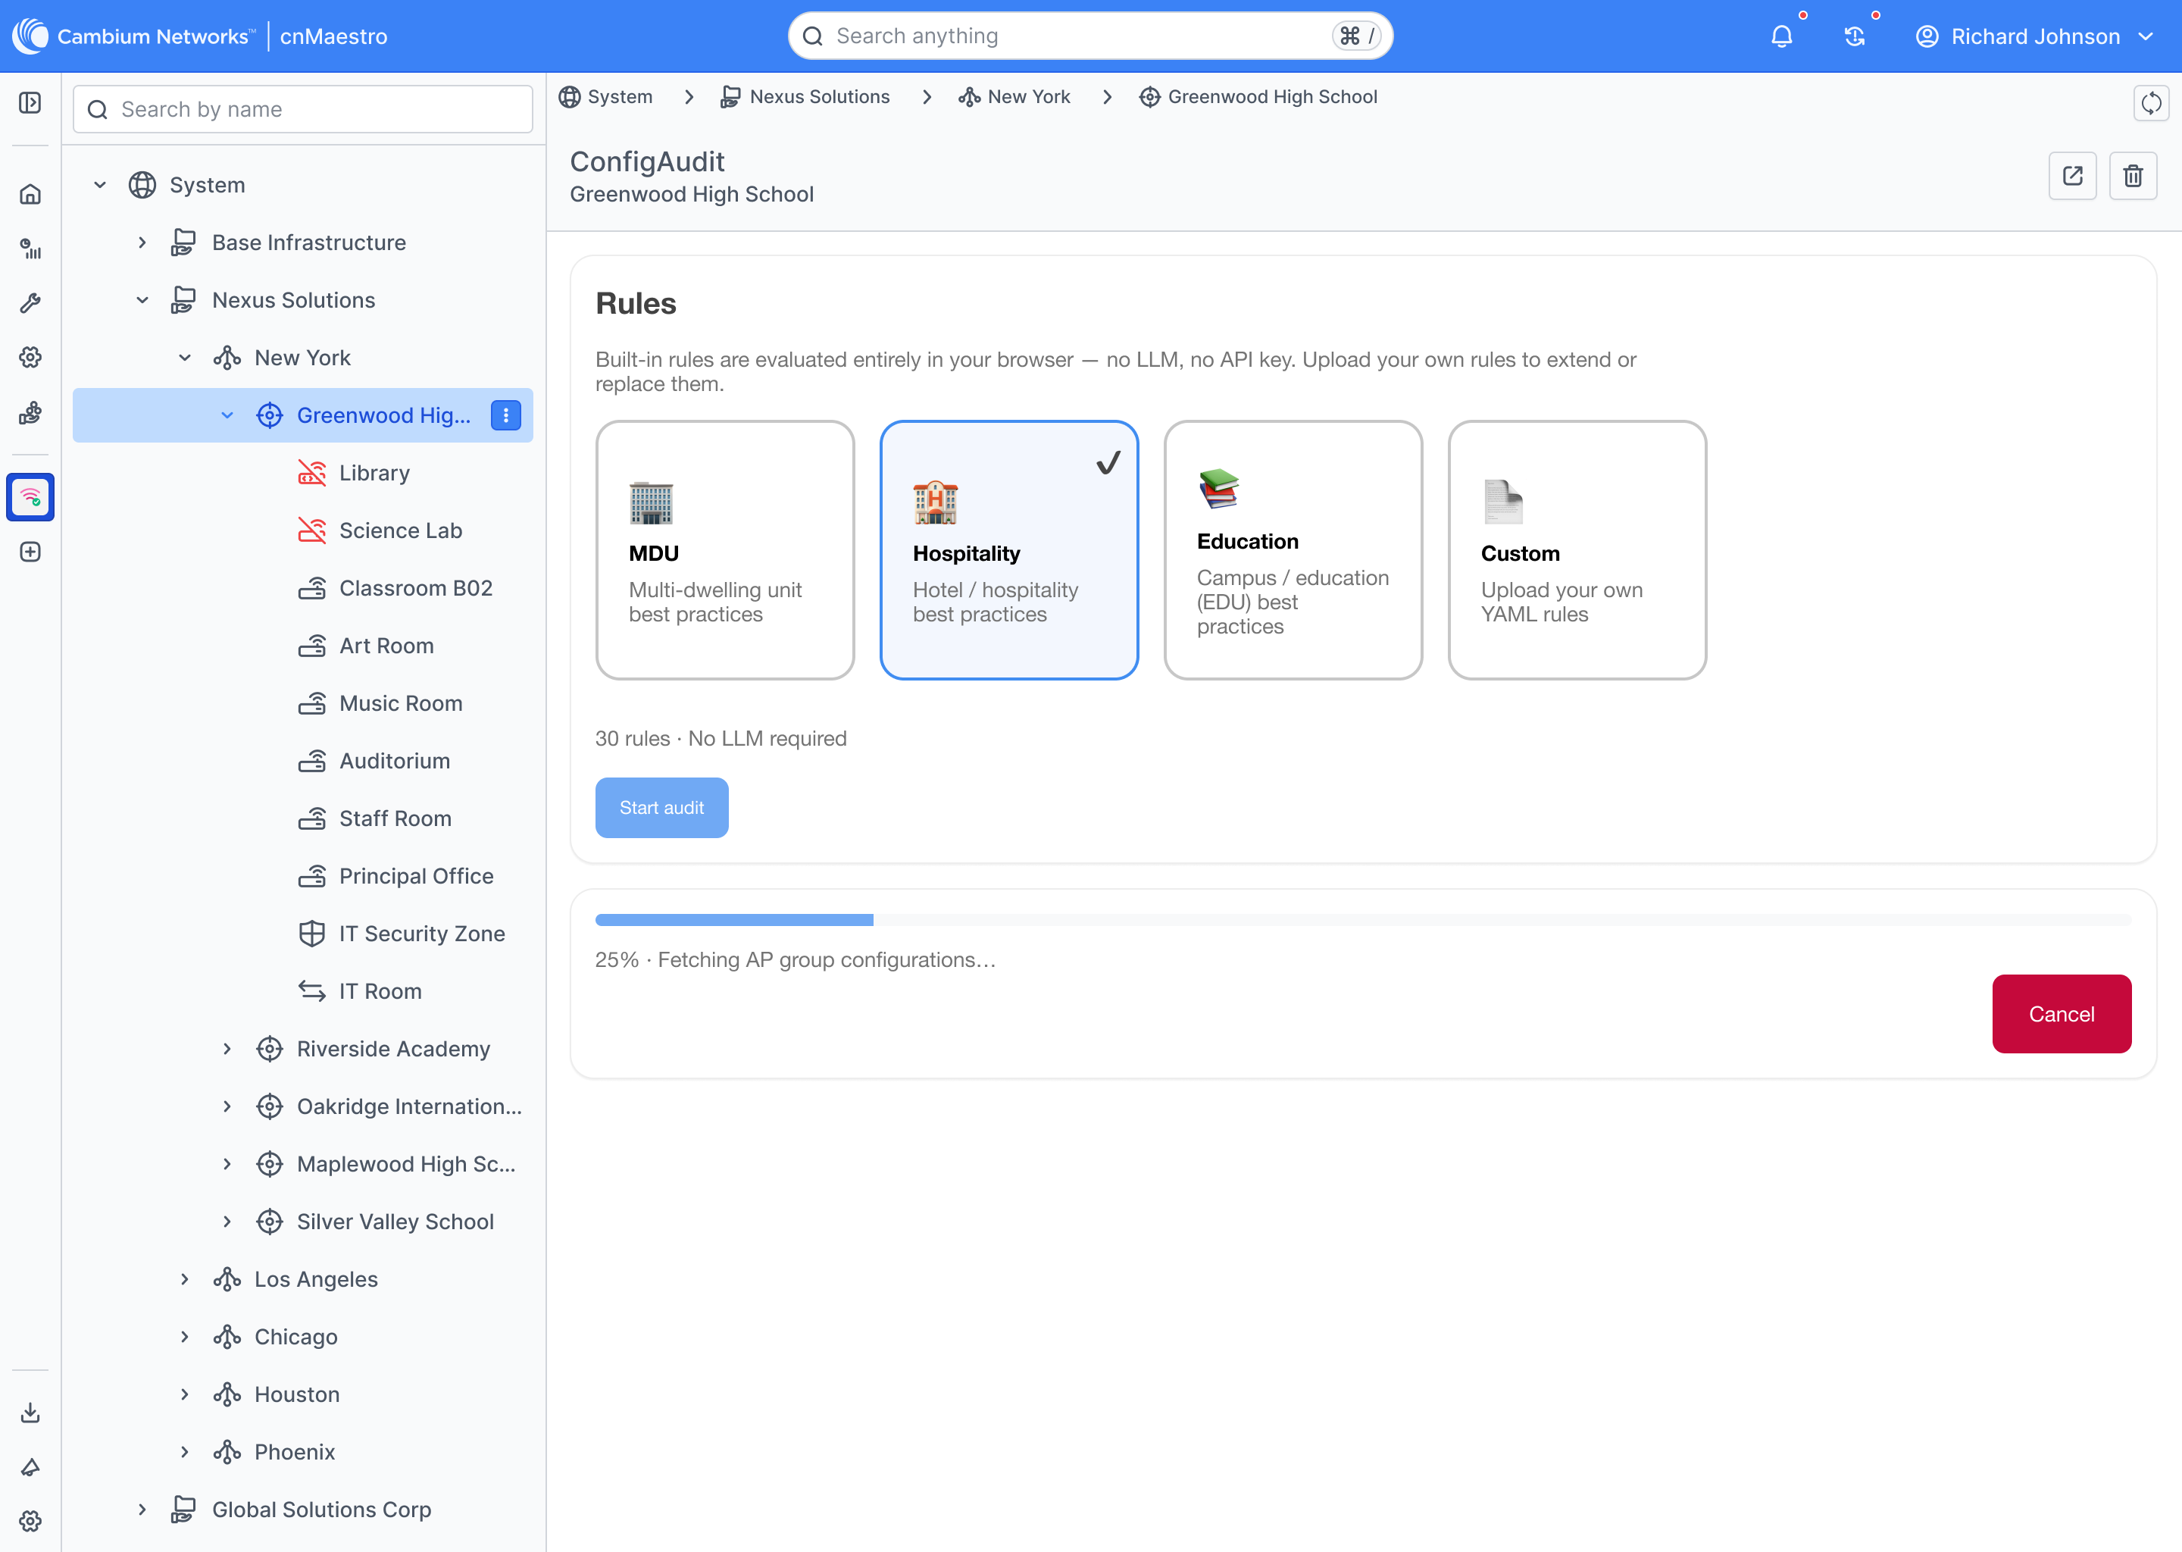
Task: Go to New York breadcrumb
Action: tap(1014, 96)
